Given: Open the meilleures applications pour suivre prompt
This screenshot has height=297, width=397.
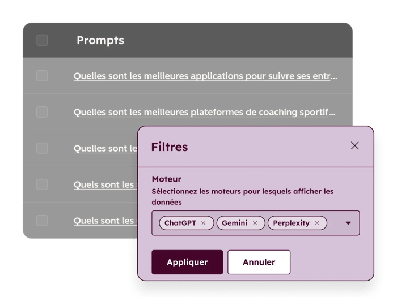Looking at the screenshot, I should tap(205, 76).
